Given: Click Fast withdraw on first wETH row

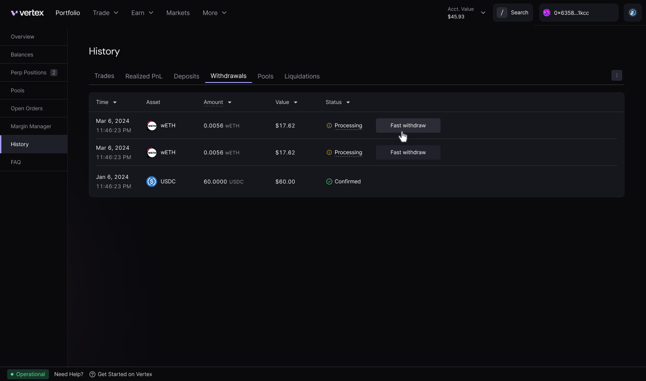Looking at the screenshot, I should tap(408, 126).
